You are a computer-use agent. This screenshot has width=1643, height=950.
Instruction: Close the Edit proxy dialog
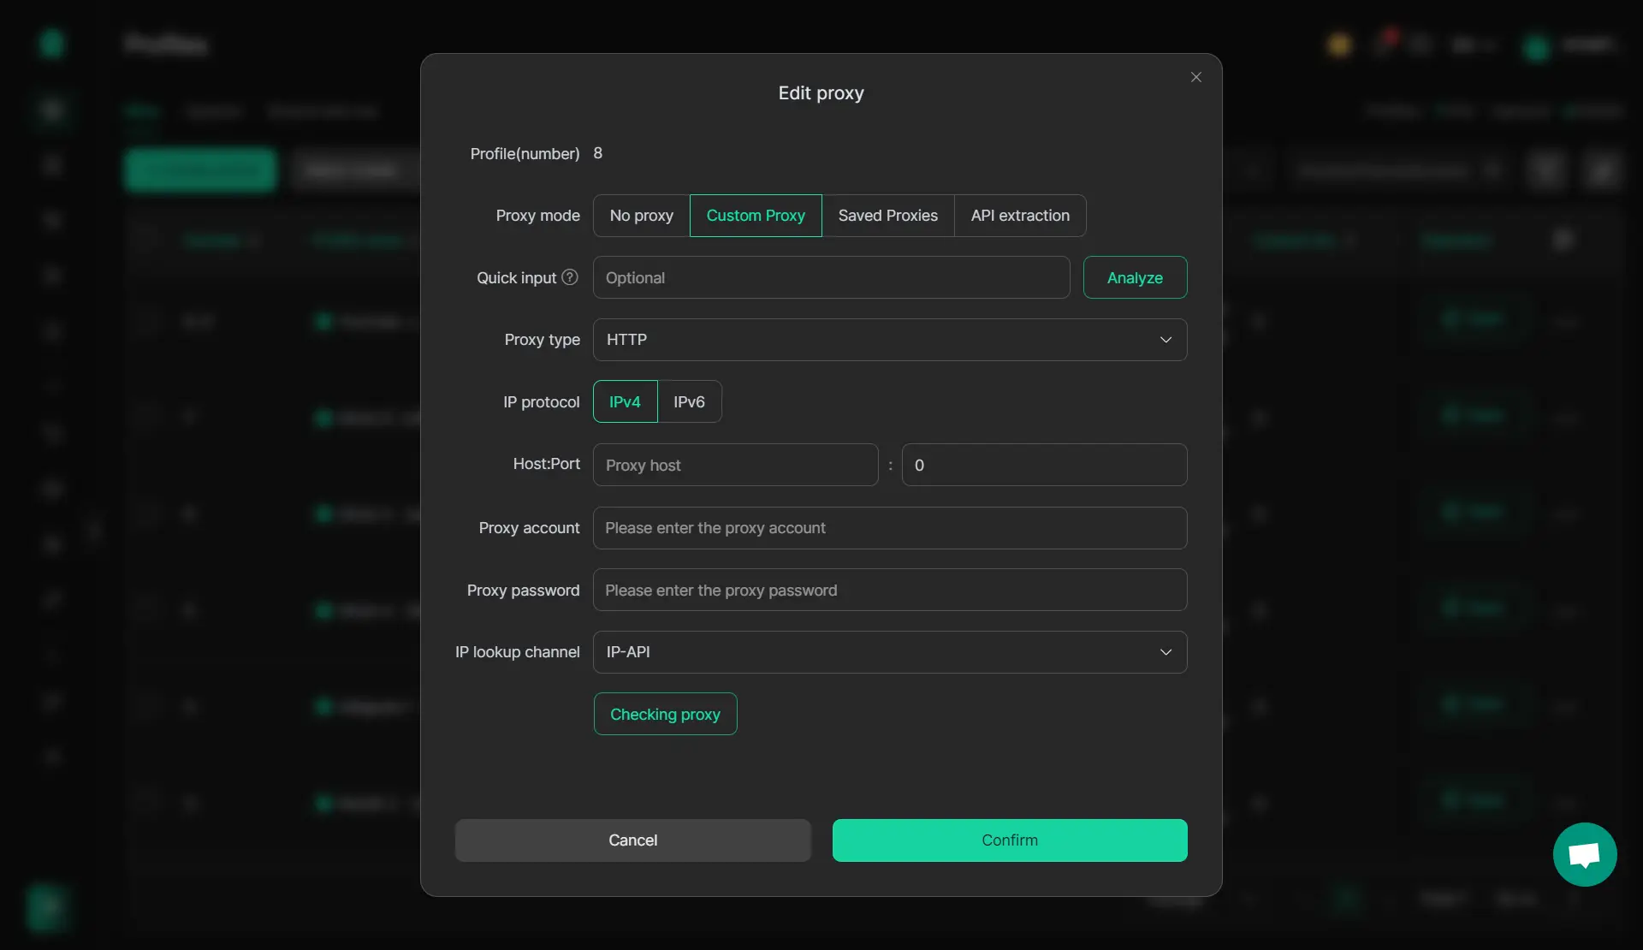click(x=1195, y=77)
